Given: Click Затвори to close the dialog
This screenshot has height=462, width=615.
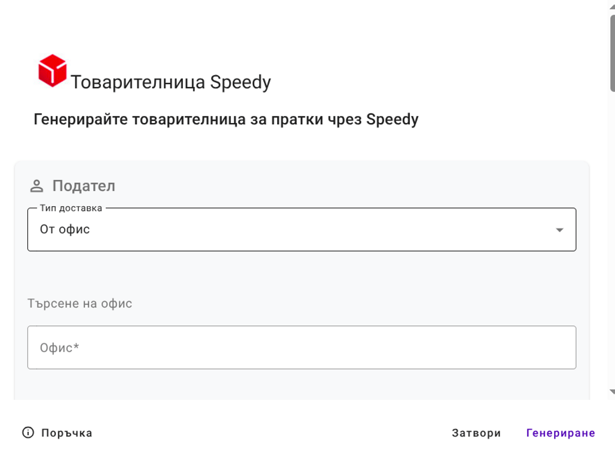Looking at the screenshot, I should click(x=476, y=433).
